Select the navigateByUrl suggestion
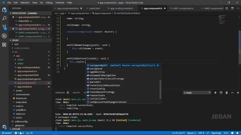This screenshot has height=135, width=241. 123,65
